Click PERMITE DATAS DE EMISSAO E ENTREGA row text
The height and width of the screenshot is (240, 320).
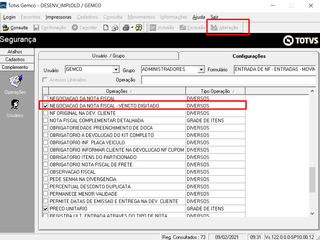pyautogui.click(x=114, y=201)
